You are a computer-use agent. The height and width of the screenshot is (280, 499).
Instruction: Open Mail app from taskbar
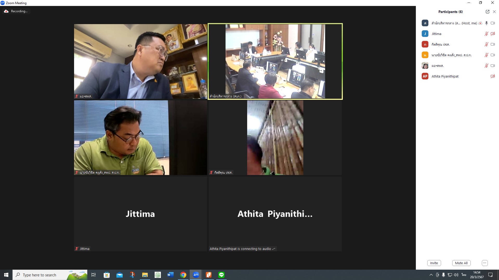[120, 275]
